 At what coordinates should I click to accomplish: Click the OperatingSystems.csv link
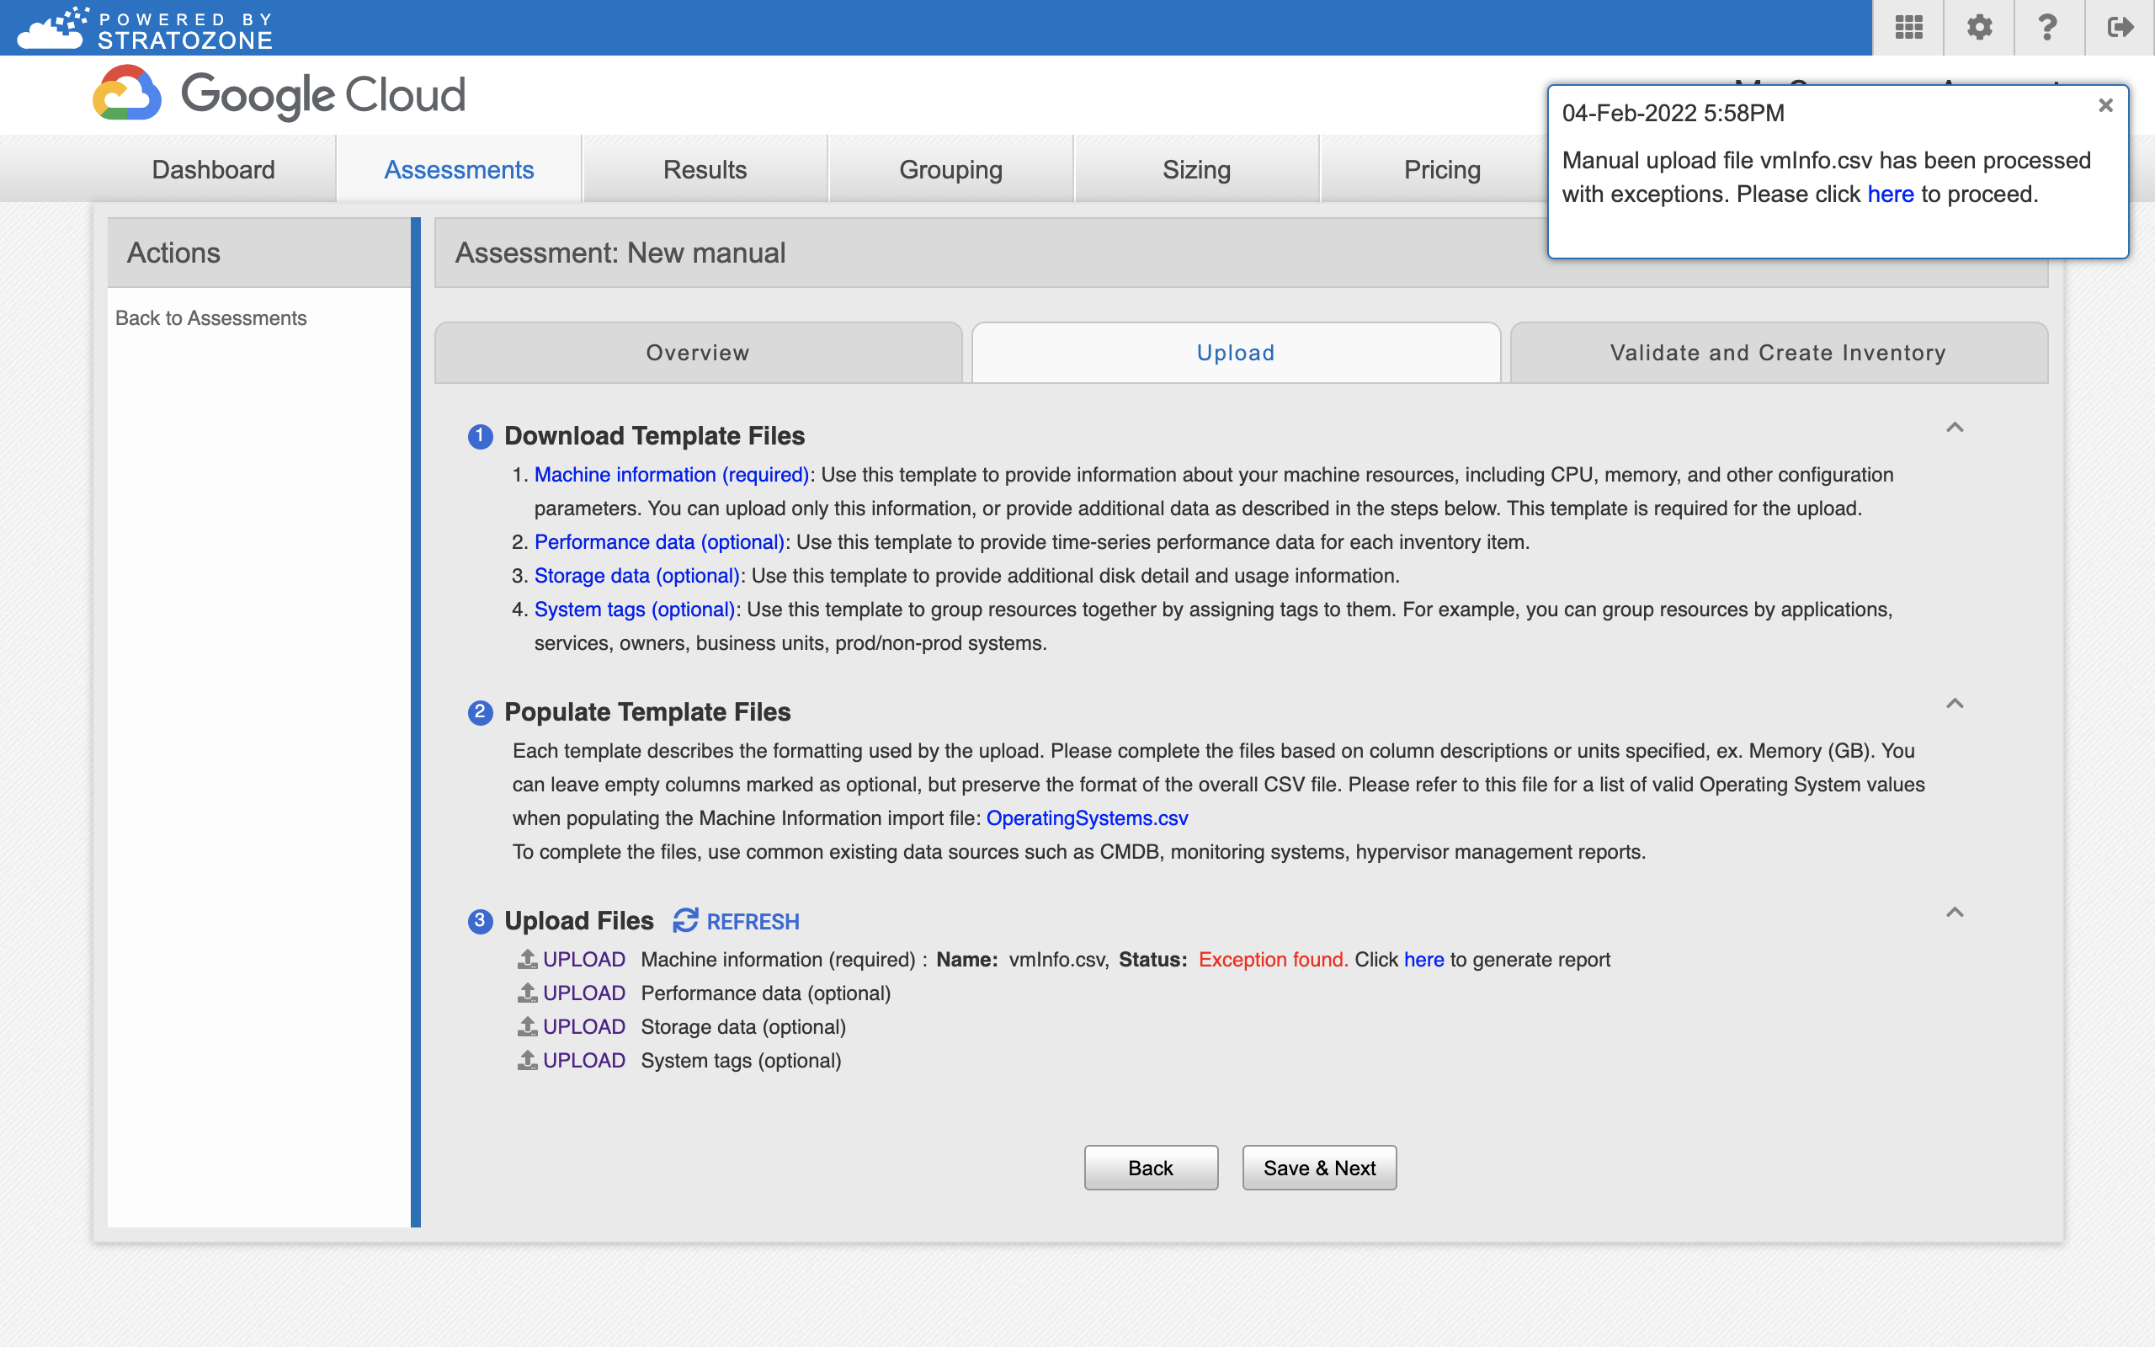pos(1088,817)
